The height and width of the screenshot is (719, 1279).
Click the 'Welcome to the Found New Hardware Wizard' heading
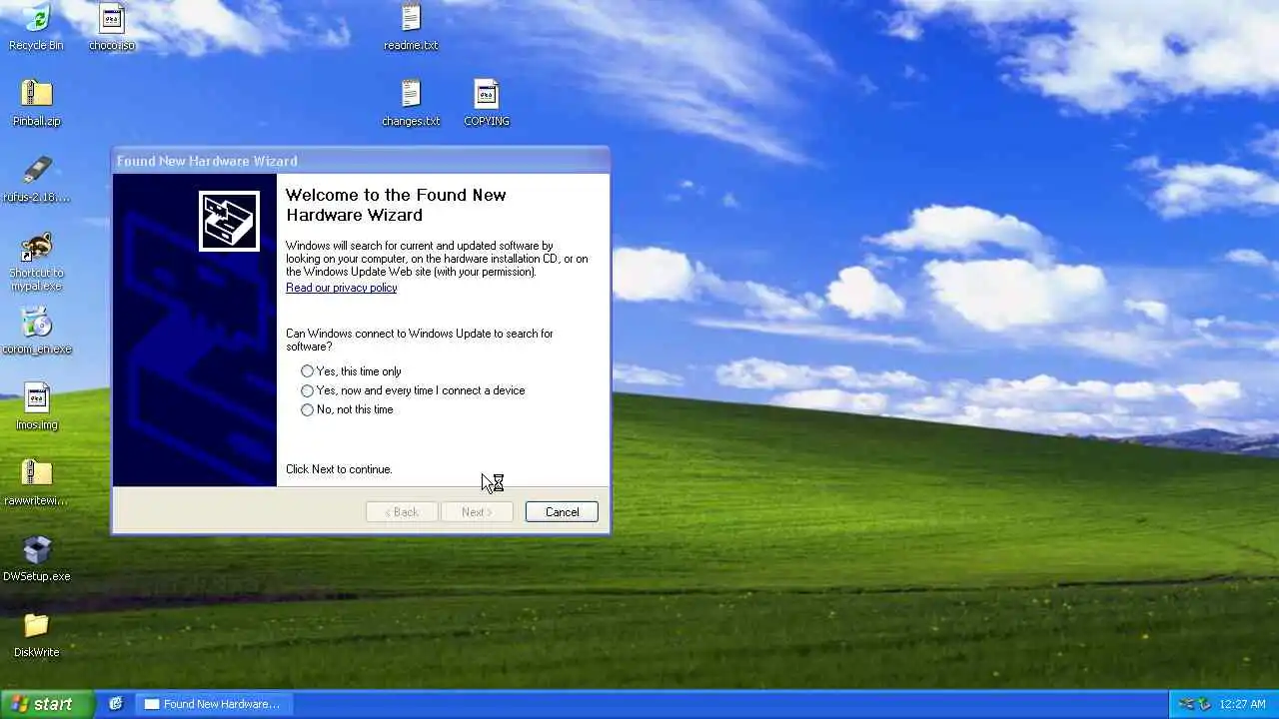coord(396,205)
